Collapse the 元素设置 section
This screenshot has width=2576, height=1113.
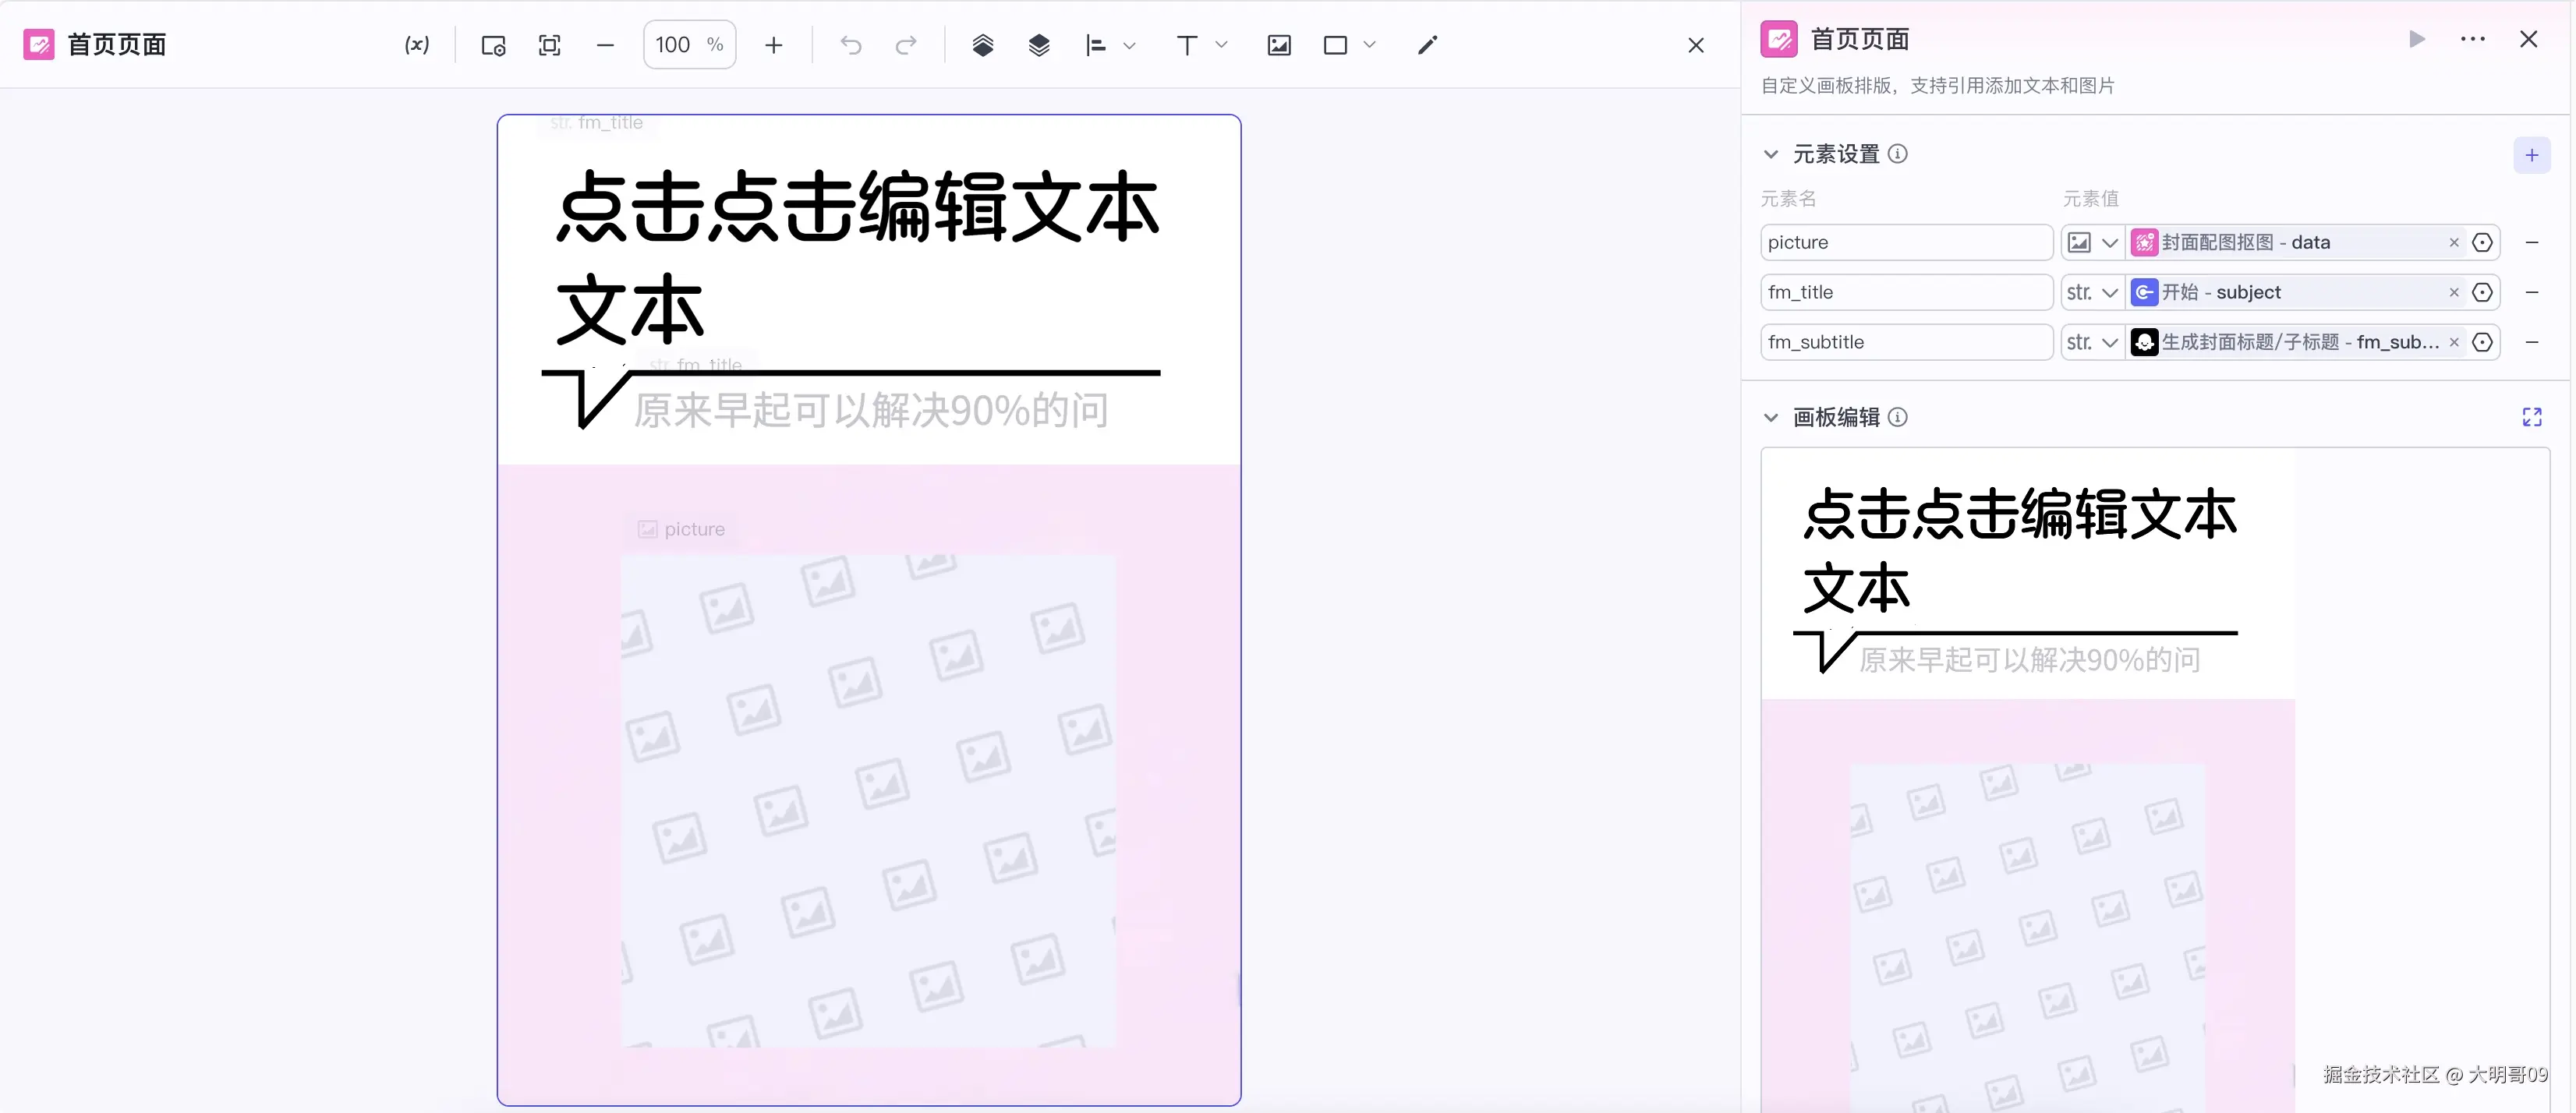[x=1771, y=154]
